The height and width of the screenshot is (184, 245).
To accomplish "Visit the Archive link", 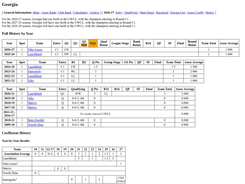I will pyautogui.click(x=94, y=13).
